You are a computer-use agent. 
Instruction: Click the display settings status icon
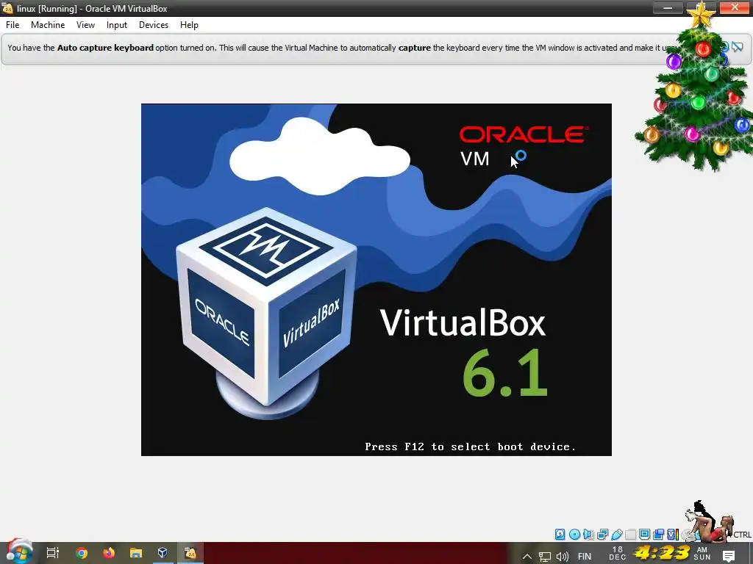(644, 535)
